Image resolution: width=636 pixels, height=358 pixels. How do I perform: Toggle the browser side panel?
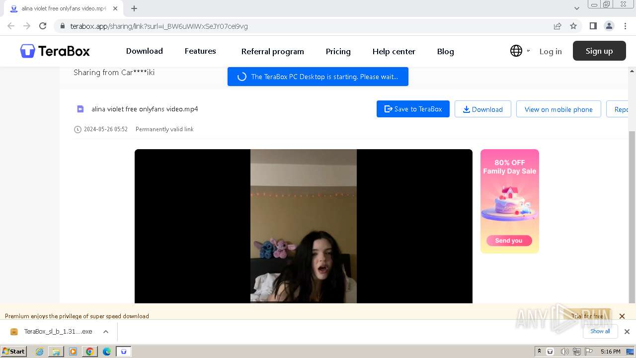[593, 26]
